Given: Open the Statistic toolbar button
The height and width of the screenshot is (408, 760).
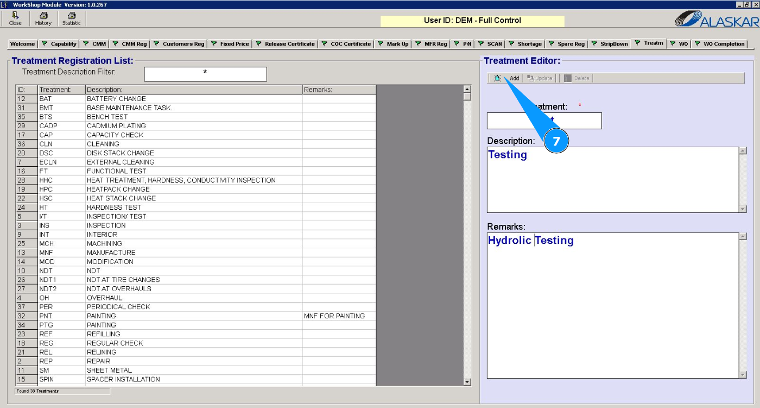Looking at the screenshot, I should coord(71,19).
